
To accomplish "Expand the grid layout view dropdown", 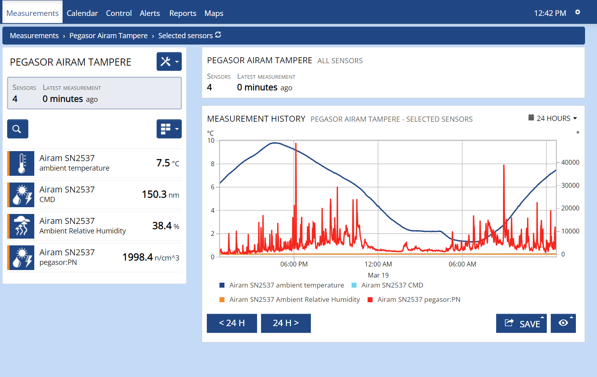I will (169, 129).
